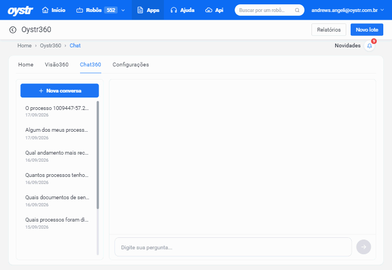Image resolution: width=392 pixels, height=270 pixels.
Task: Go back with the circled arrow
Action: point(13,30)
